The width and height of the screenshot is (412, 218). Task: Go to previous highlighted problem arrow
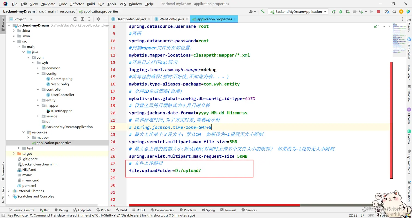[384, 26]
